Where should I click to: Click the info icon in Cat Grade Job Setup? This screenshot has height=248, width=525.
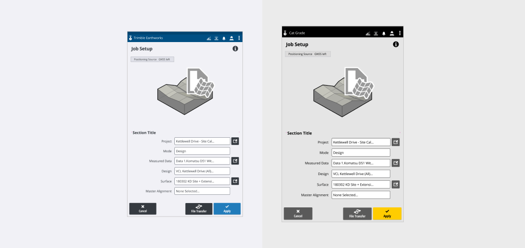click(x=396, y=44)
